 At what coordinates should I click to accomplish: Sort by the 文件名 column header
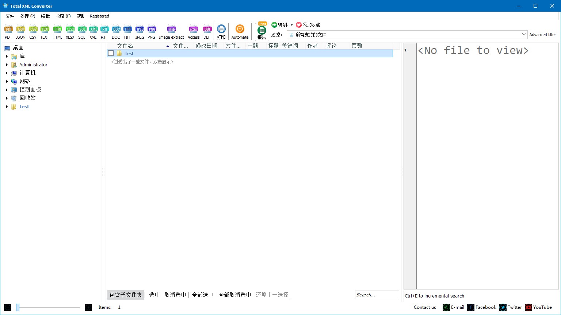[x=125, y=46]
